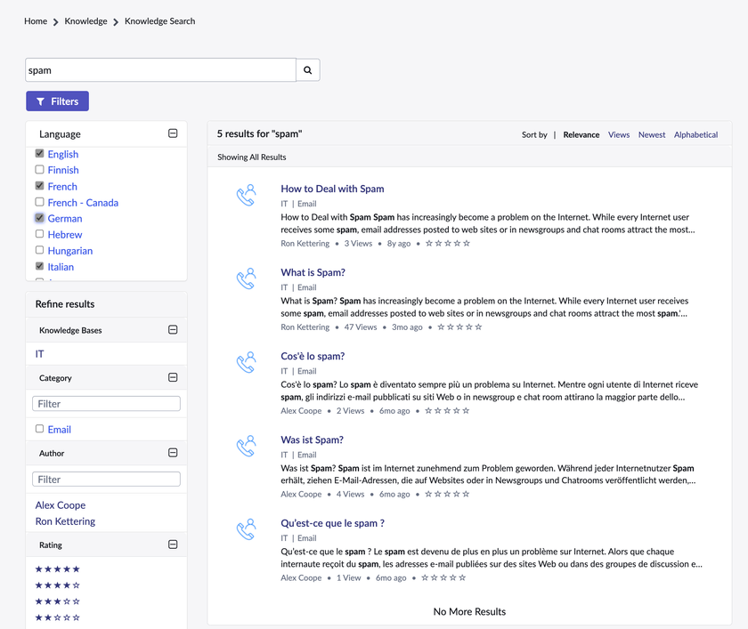
Task: Filter by four star rating
Action: tap(58, 585)
